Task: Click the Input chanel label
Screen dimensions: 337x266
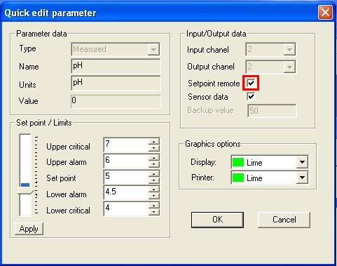Action: (208, 50)
